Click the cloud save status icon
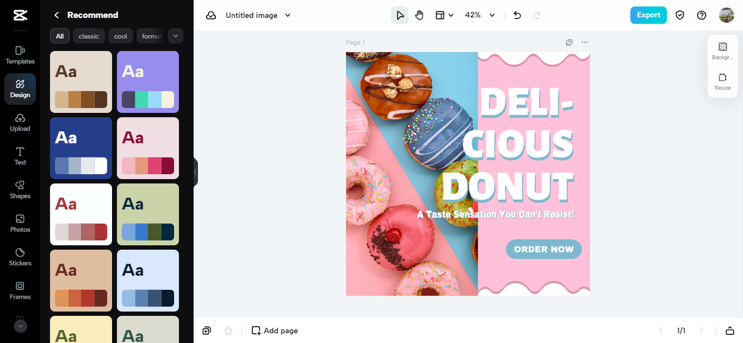Image resolution: width=743 pixels, height=343 pixels. point(211,15)
